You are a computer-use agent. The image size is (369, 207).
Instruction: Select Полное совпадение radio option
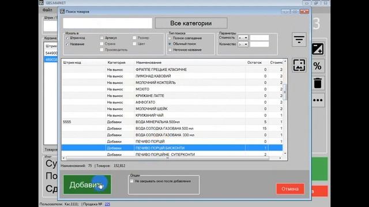(170, 38)
